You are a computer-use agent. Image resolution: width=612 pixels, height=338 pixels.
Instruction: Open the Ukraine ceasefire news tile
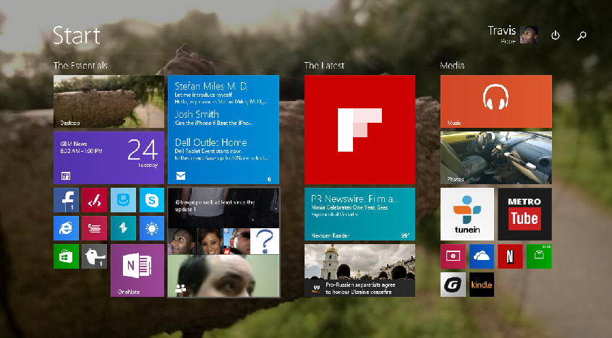360,271
